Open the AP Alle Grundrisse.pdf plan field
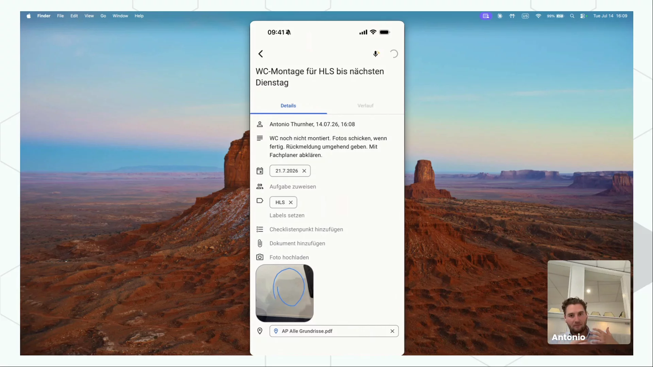Viewport: 653px width, 367px height. (x=334, y=331)
